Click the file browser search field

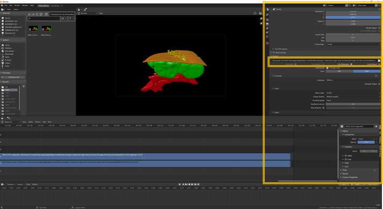[43, 18]
